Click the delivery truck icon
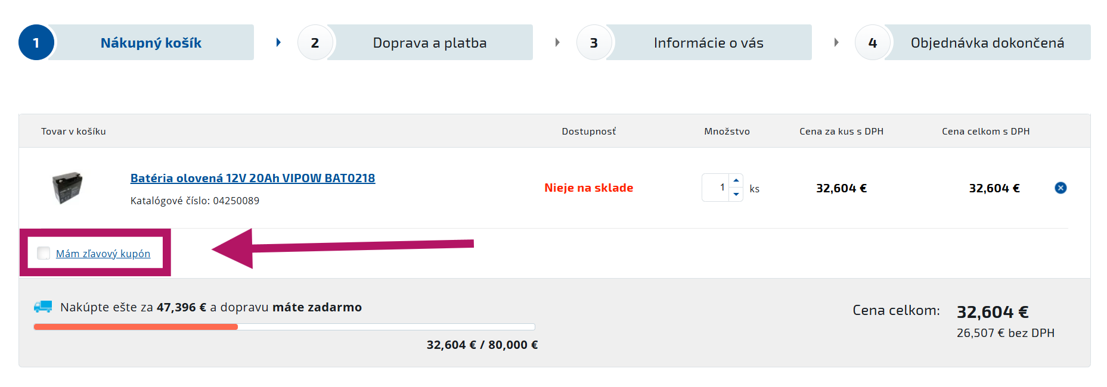This screenshot has height=387, width=1107. click(x=43, y=307)
